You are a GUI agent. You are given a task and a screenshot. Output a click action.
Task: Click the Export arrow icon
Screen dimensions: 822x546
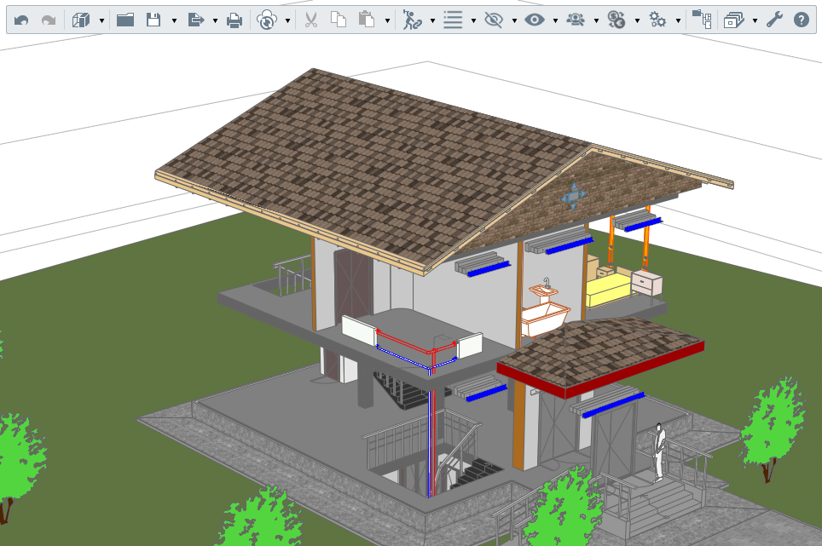click(x=195, y=20)
